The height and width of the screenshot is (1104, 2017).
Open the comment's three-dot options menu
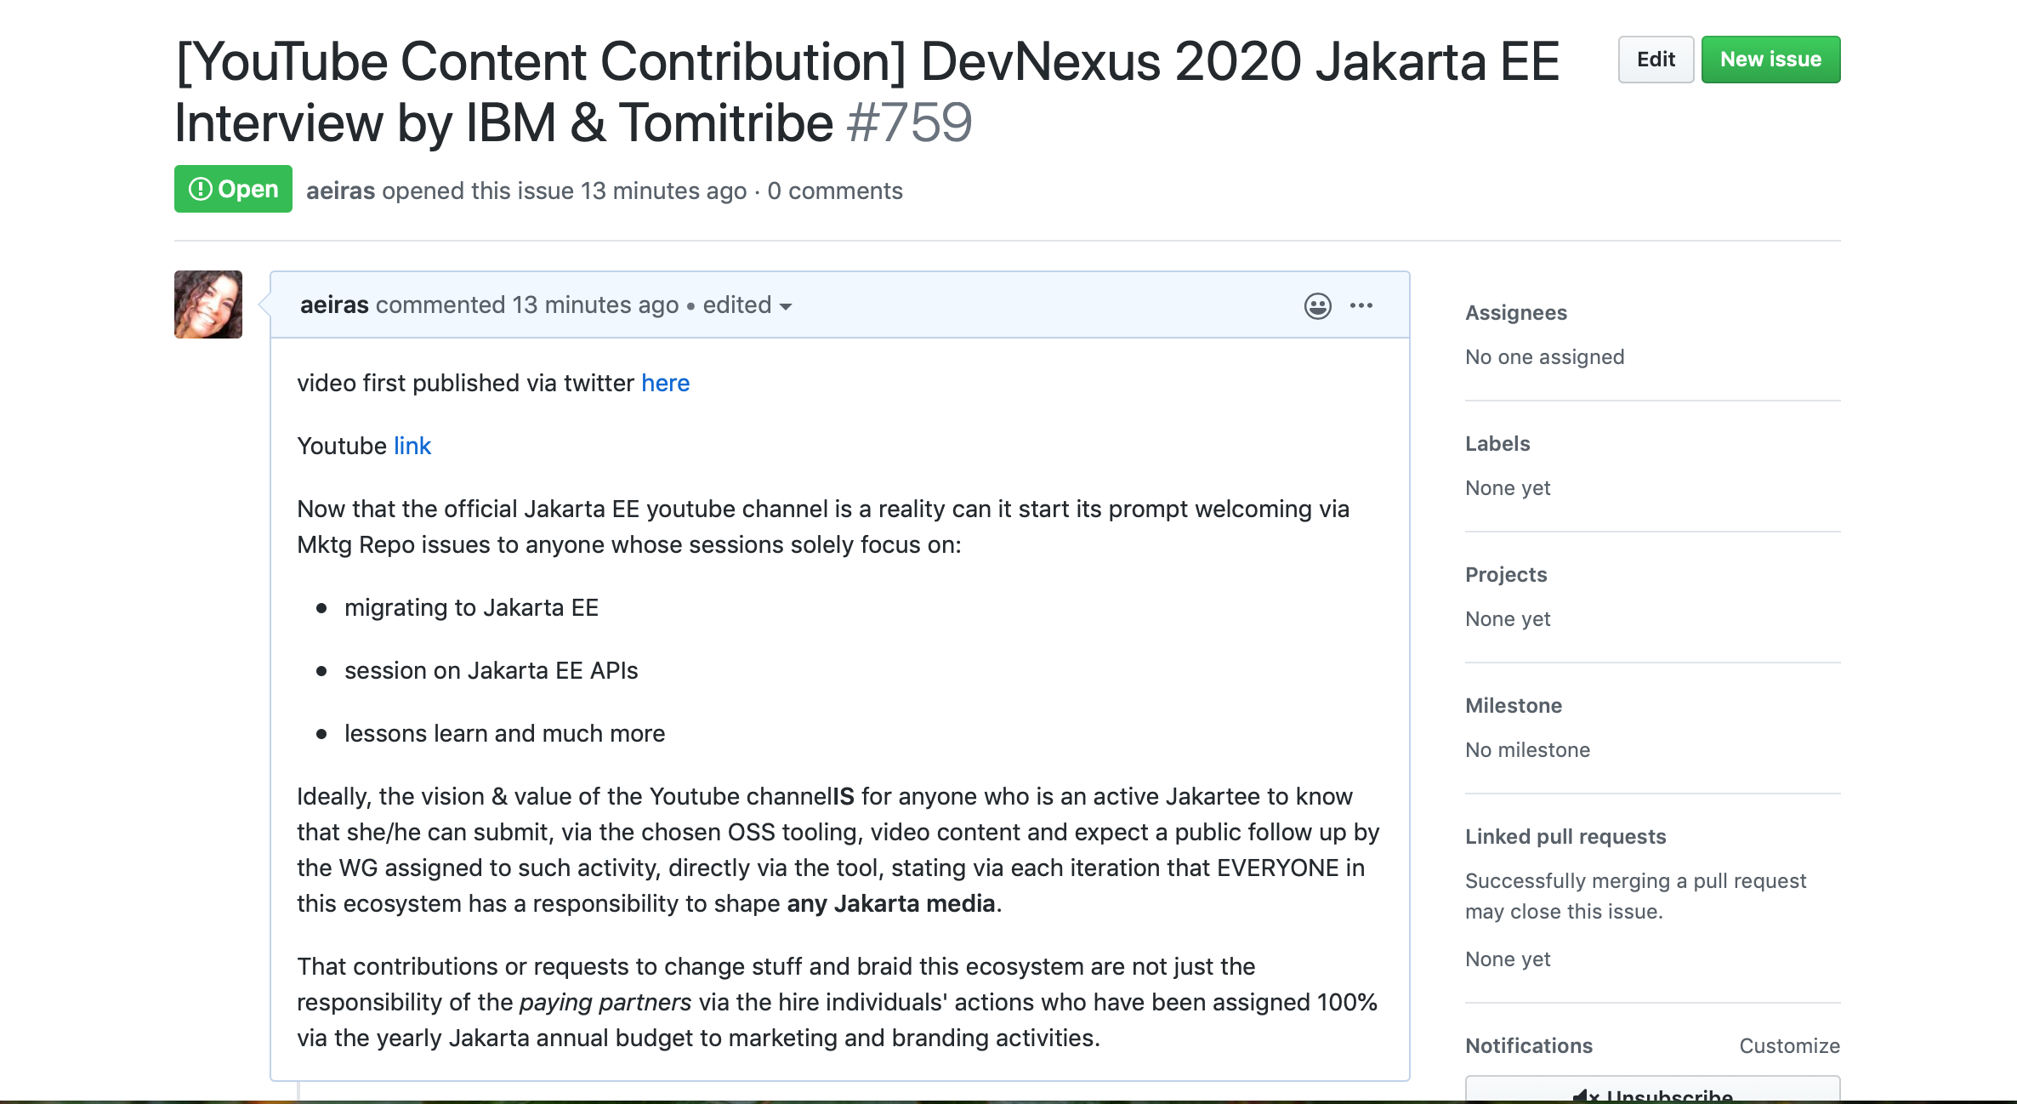tap(1361, 306)
